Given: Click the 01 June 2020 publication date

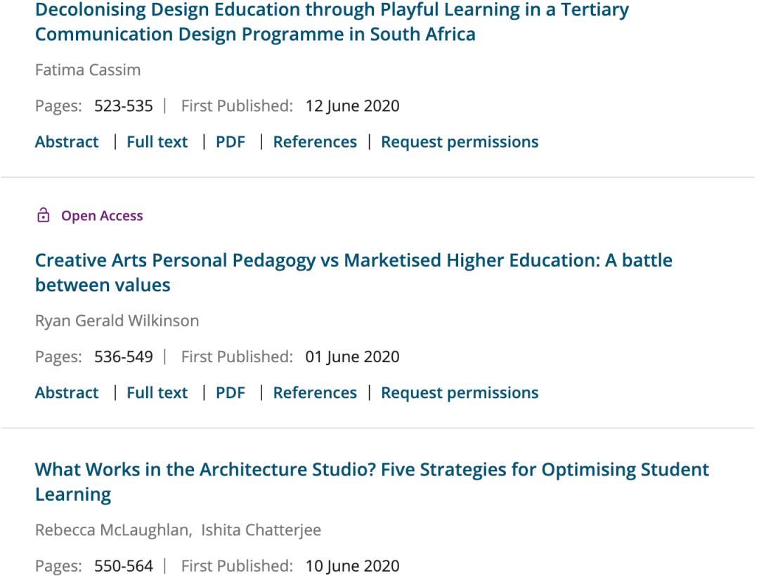Looking at the screenshot, I should point(352,357).
